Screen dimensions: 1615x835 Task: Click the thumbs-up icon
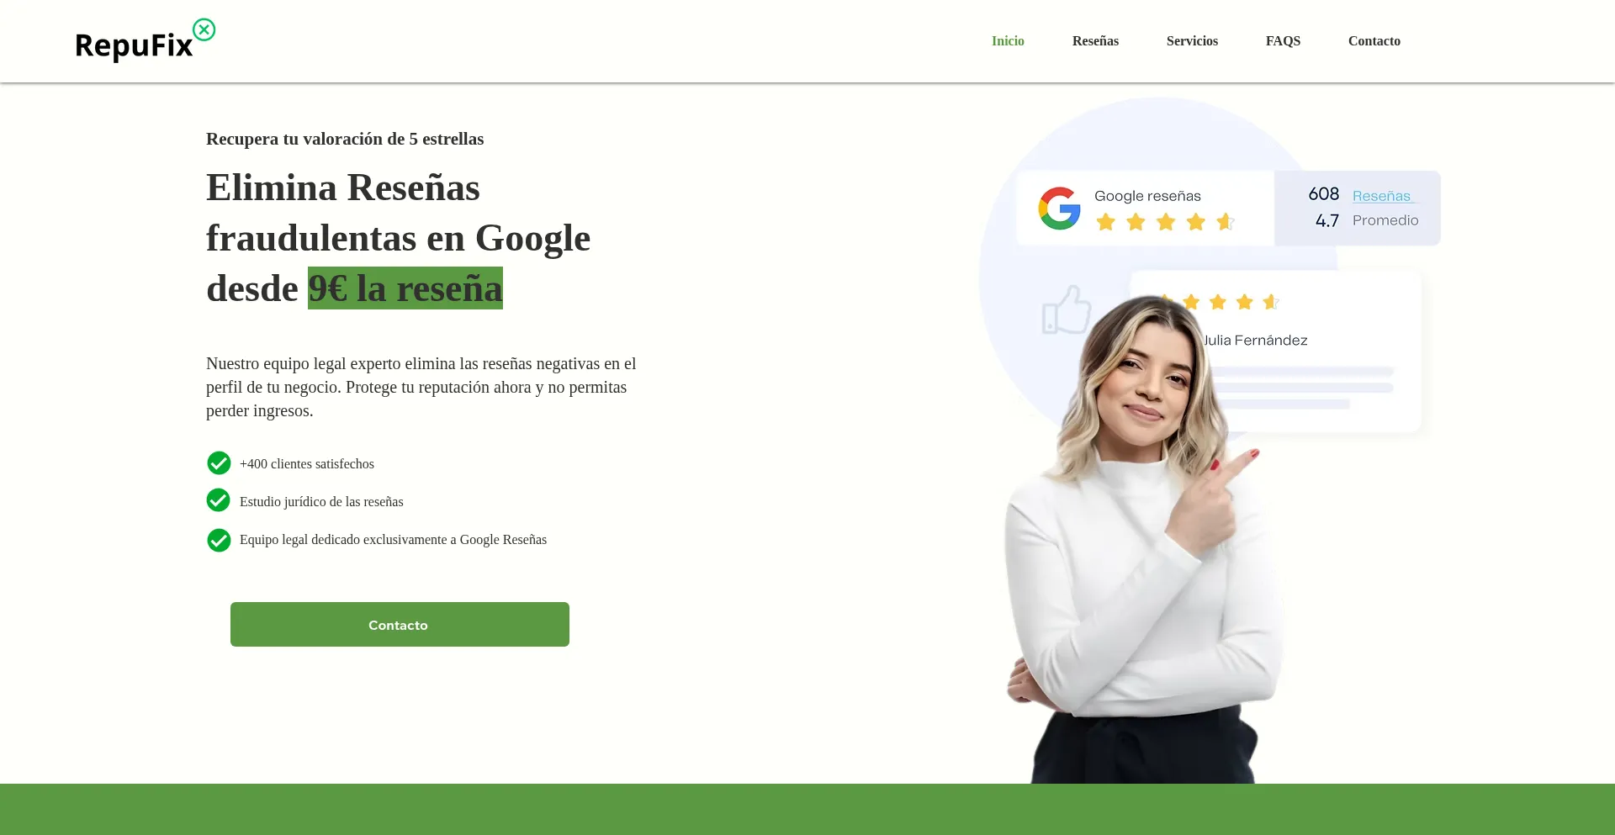1066,309
